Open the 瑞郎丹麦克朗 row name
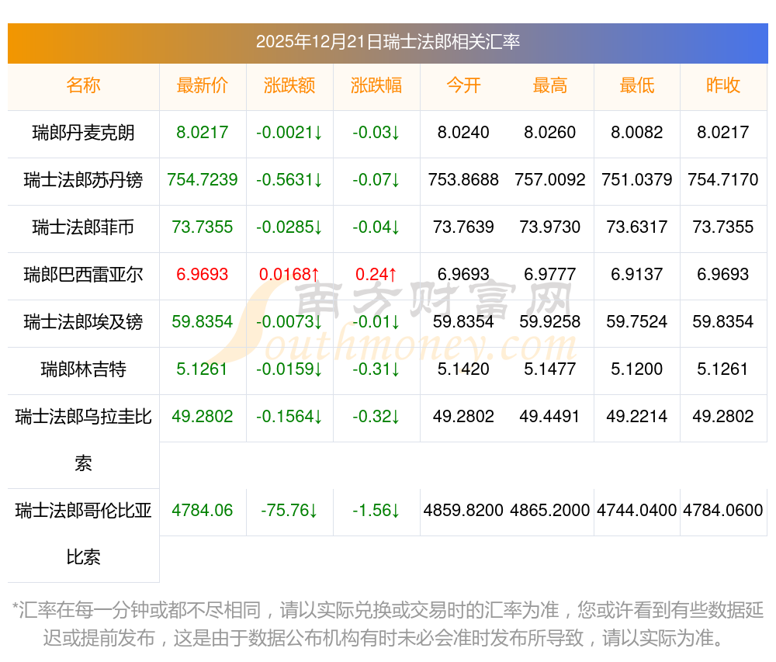776x662 pixels. tap(83, 133)
